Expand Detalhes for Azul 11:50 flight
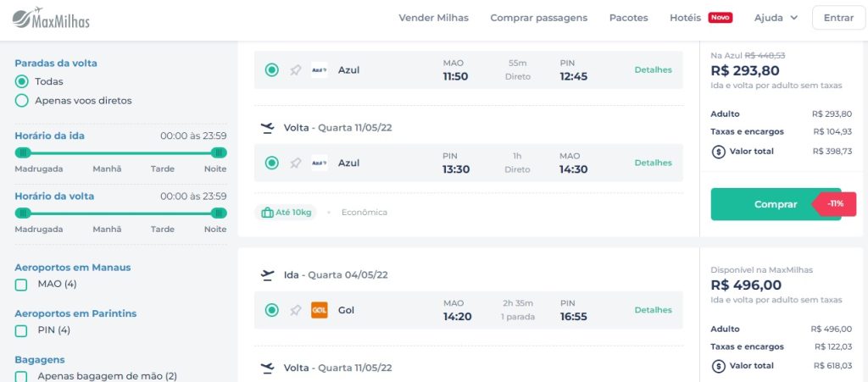 click(x=653, y=70)
